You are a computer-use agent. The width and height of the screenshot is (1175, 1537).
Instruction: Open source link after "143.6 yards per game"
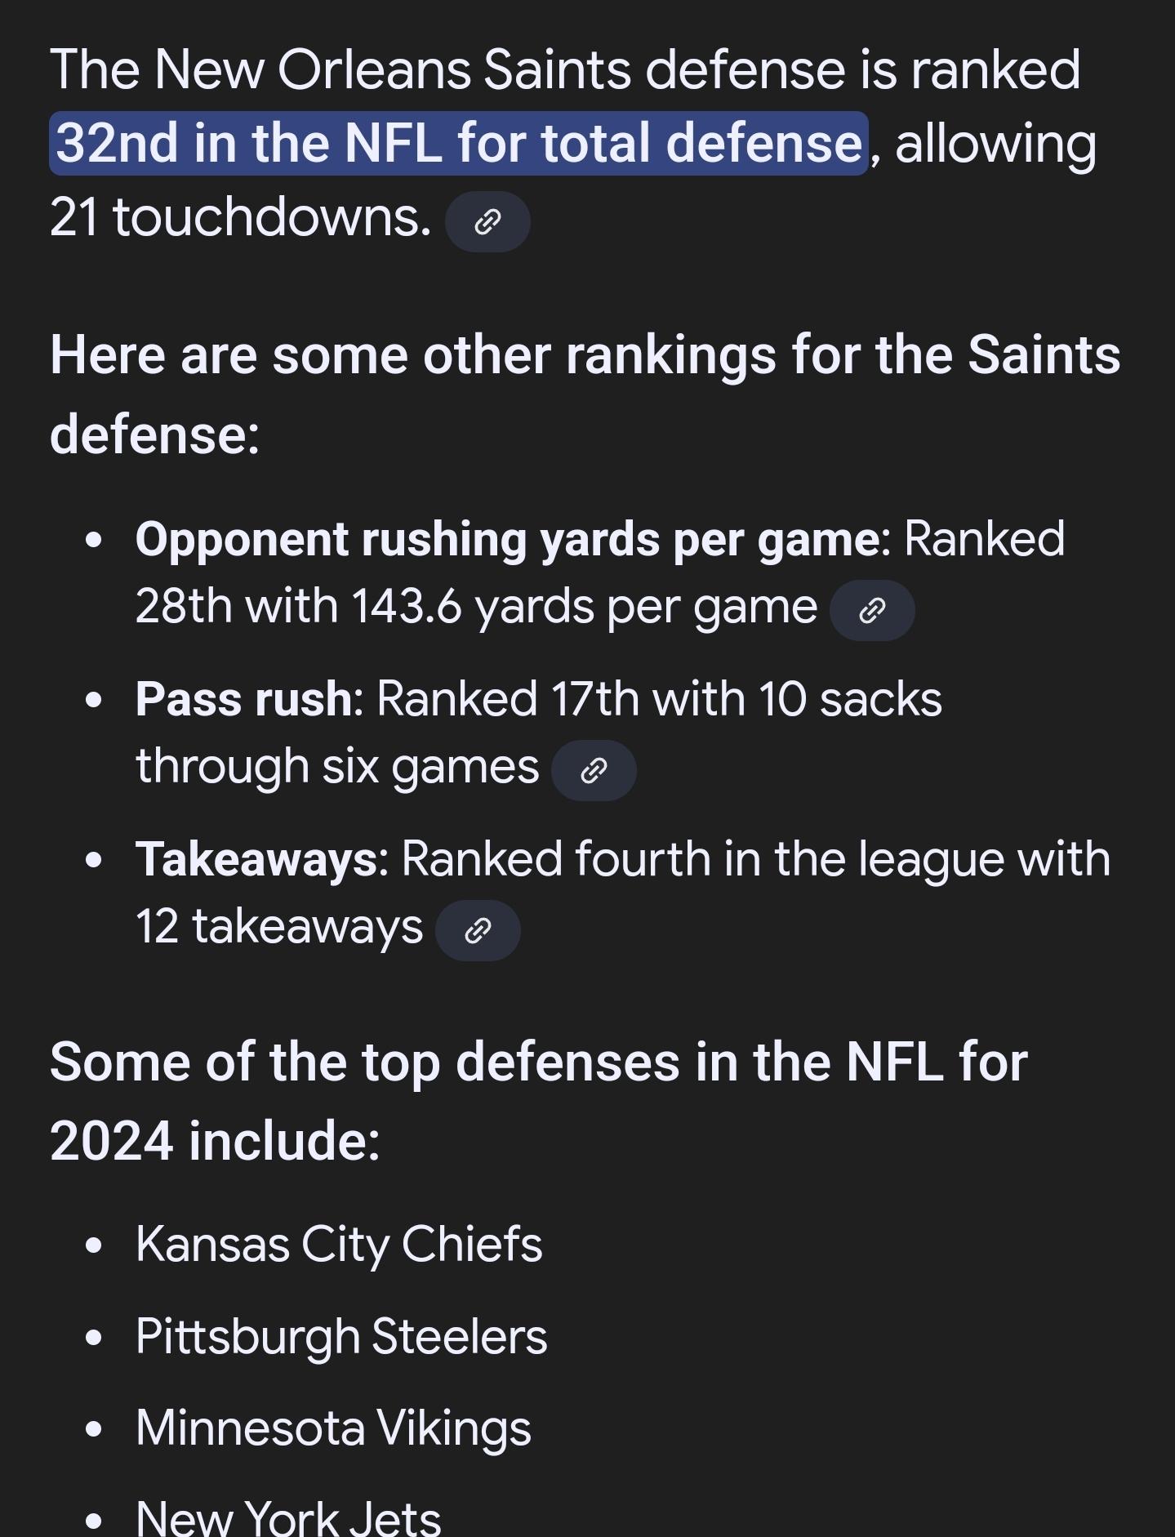pyautogui.click(x=872, y=610)
